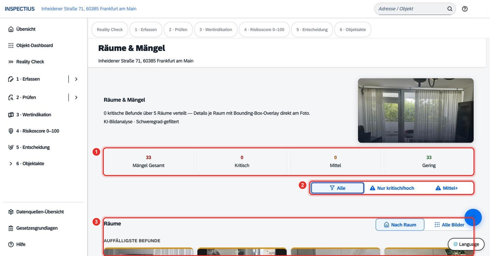
Task: Expand the 6 · Objektakte chevron
Action: point(11,164)
